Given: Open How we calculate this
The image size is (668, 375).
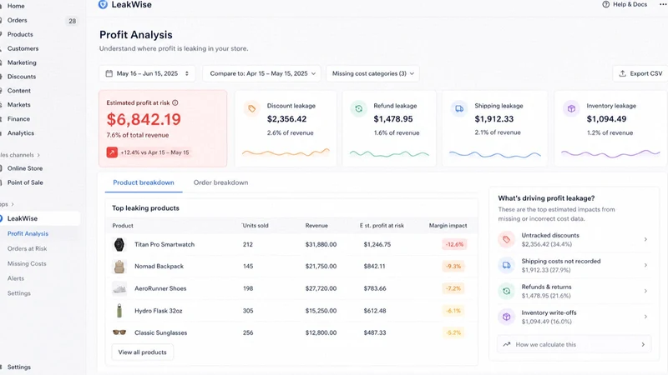Looking at the screenshot, I should 574,344.
